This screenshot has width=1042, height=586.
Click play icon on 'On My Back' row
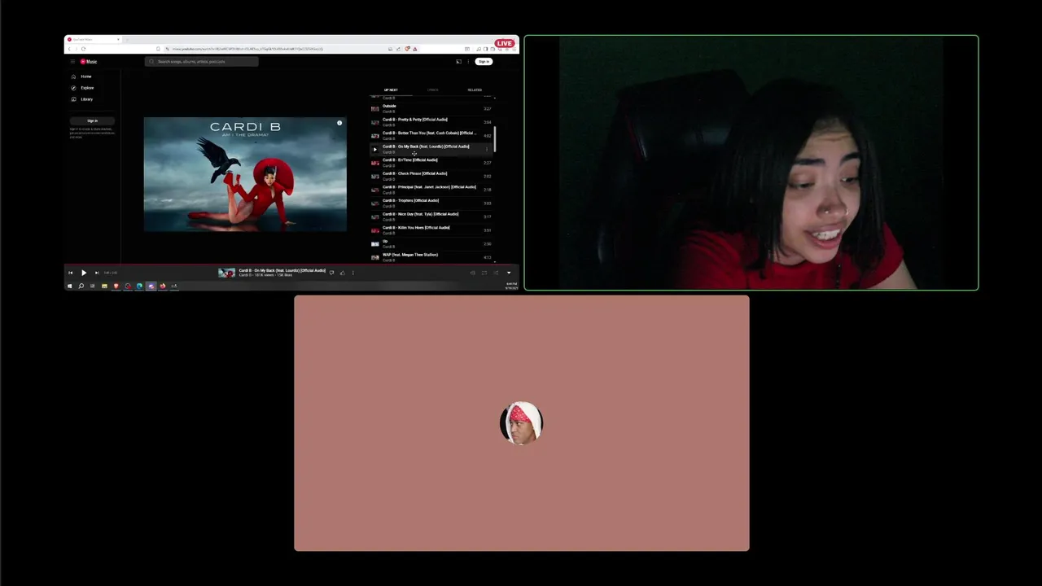(x=375, y=149)
